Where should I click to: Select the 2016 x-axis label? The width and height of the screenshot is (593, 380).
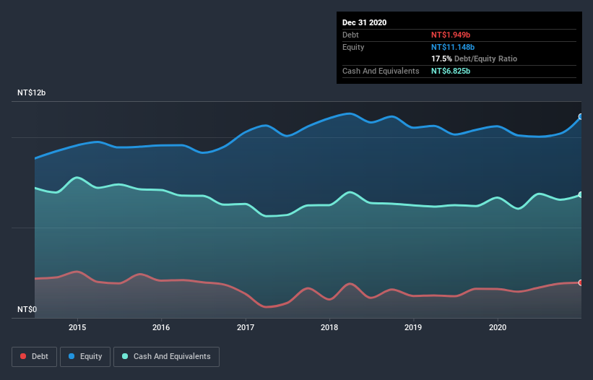[161, 327]
